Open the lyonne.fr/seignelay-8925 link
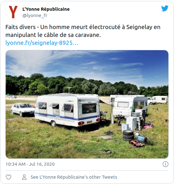This screenshot has width=175, height=185. click(42, 43)
